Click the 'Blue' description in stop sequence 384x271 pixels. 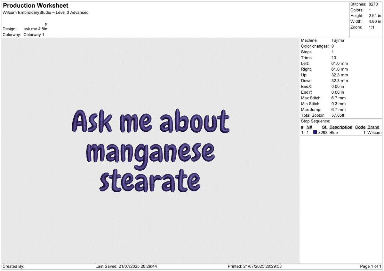333,132
